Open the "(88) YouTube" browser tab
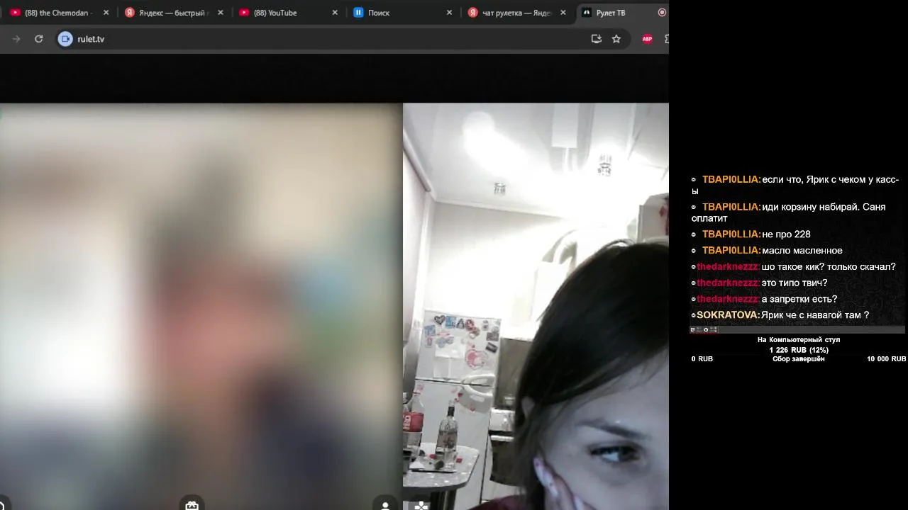 (x=275, y=13)
